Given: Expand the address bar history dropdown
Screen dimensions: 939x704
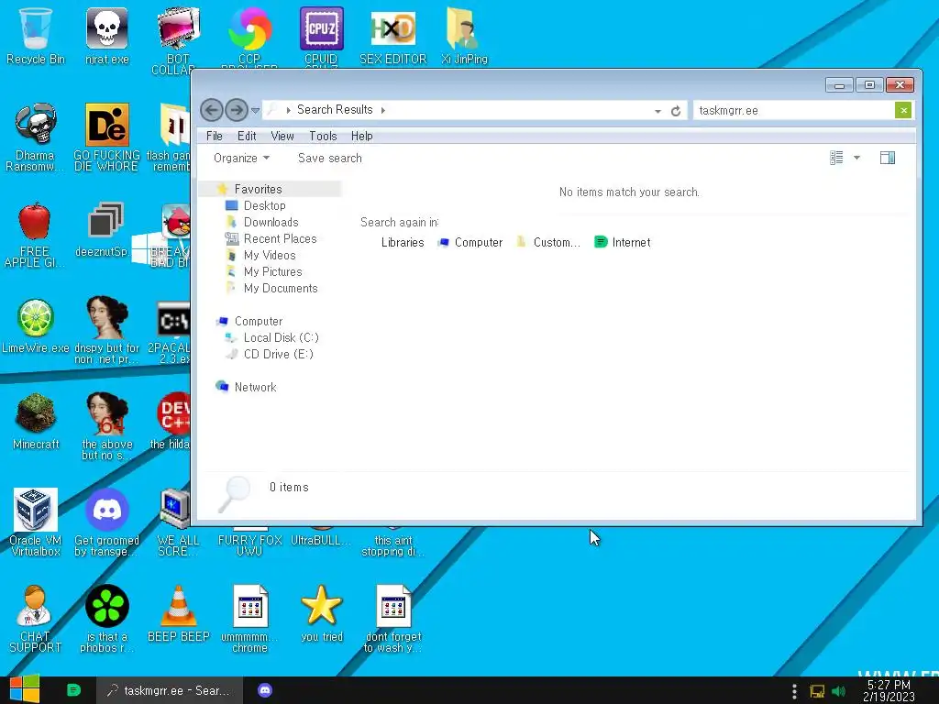Looking at the screenshot, I should click(657, 111).
